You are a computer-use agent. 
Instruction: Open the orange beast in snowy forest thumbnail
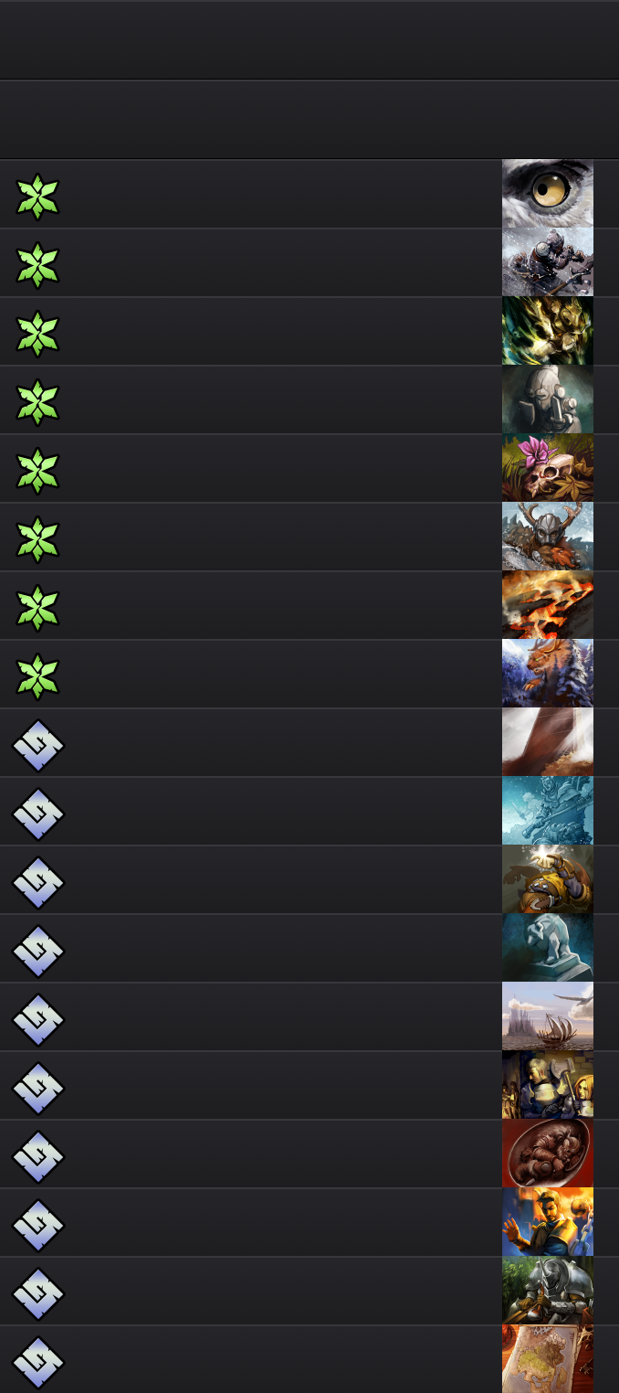point(548,674)
